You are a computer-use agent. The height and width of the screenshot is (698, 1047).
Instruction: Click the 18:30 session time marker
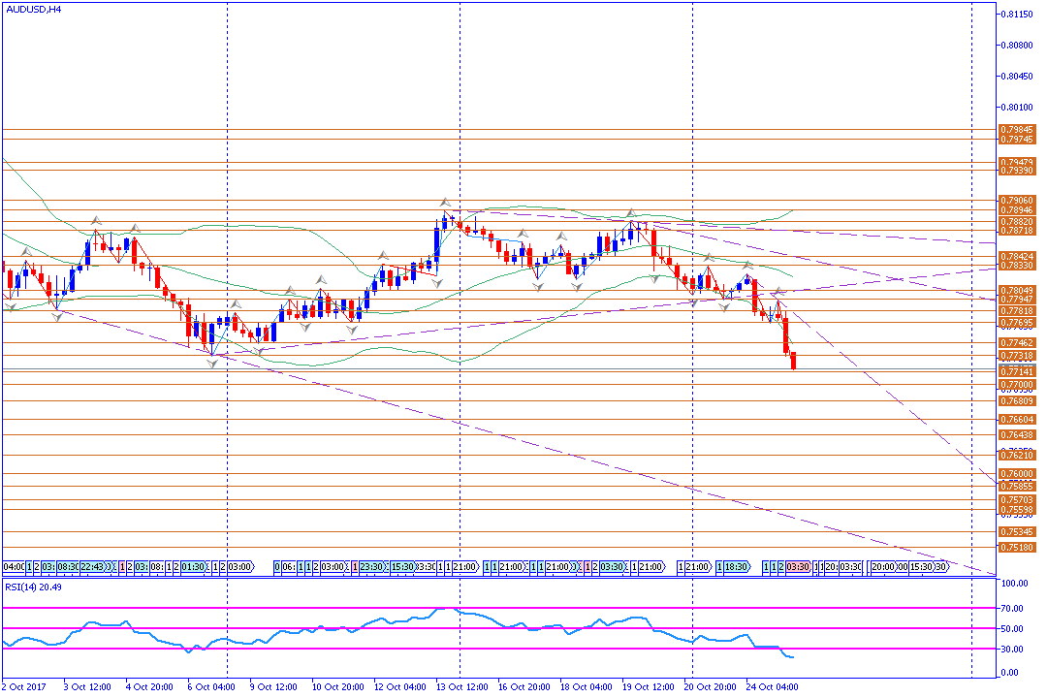736,567
